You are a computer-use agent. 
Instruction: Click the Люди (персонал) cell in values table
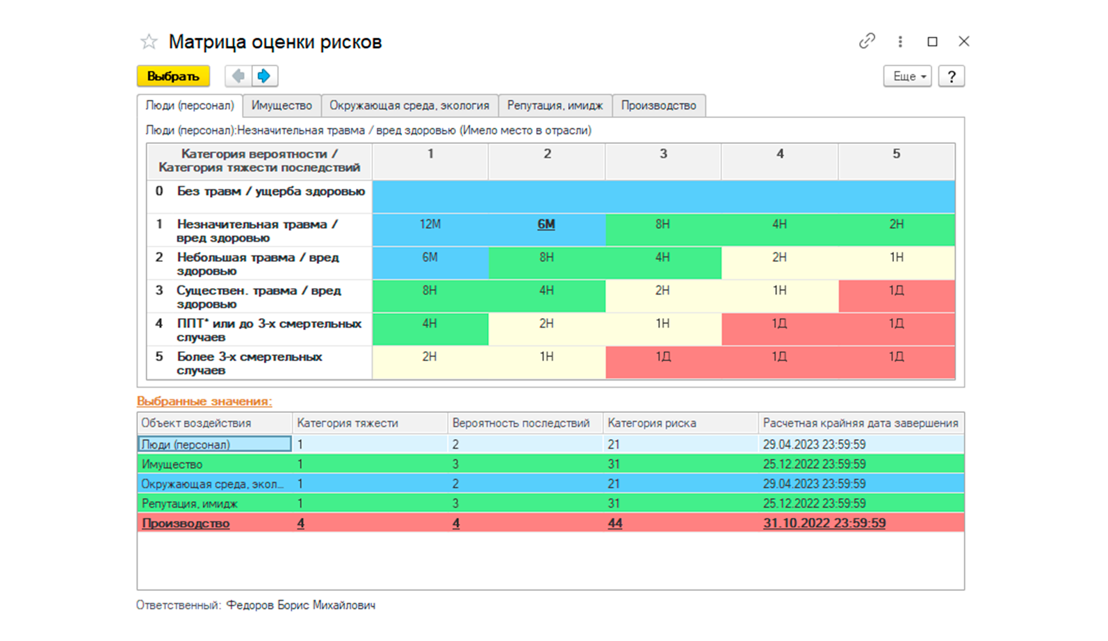214,444
